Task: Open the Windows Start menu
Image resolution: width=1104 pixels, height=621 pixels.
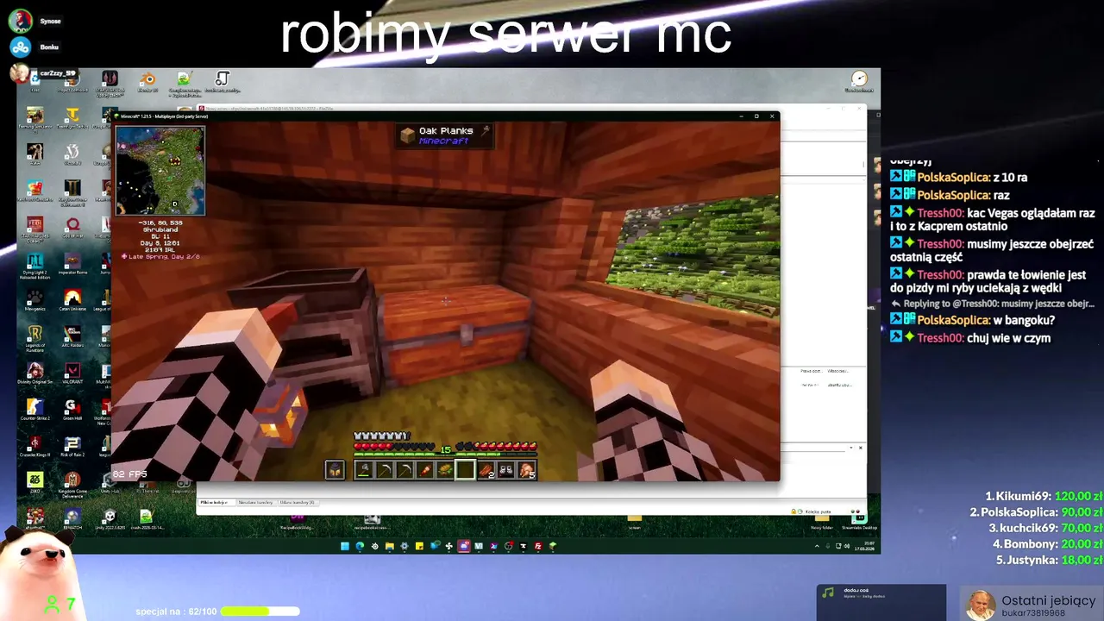Action: [345, 546]
